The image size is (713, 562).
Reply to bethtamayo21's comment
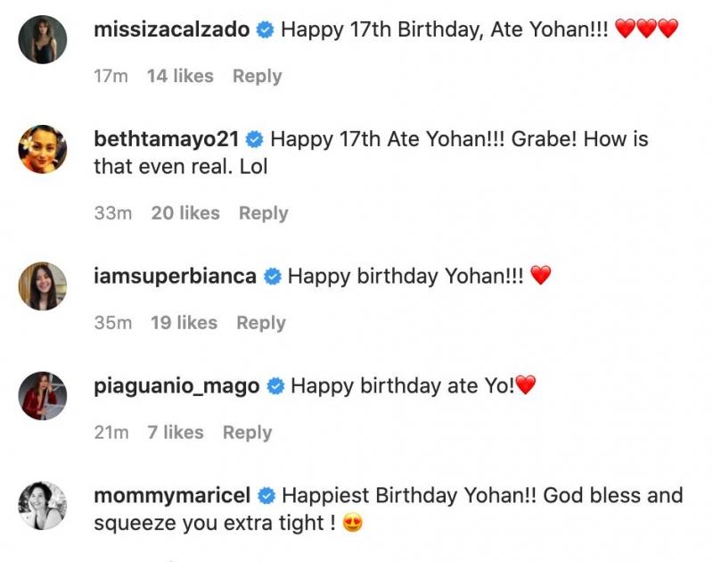(263, 213)
